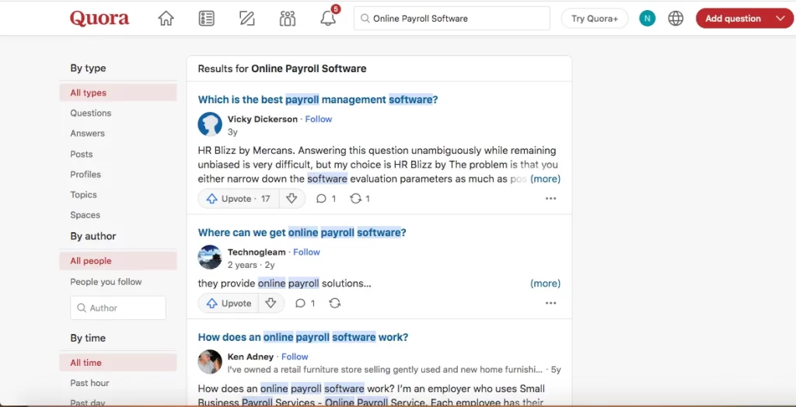The height and width of the screenshot is (407, 796).
Task: Open Technogleam's name link
Action: tap(257, 252)
